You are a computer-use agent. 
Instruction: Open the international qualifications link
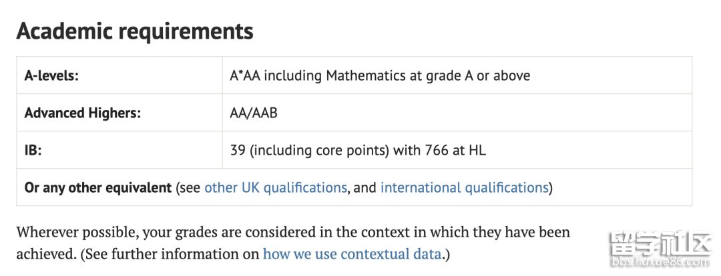point(464,187)
